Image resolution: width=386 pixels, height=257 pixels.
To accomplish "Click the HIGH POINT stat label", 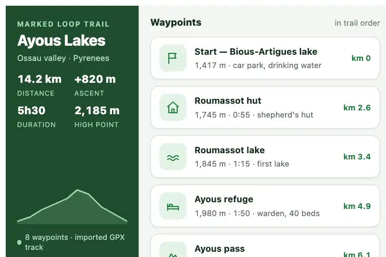I will click(x=96, y=125).
